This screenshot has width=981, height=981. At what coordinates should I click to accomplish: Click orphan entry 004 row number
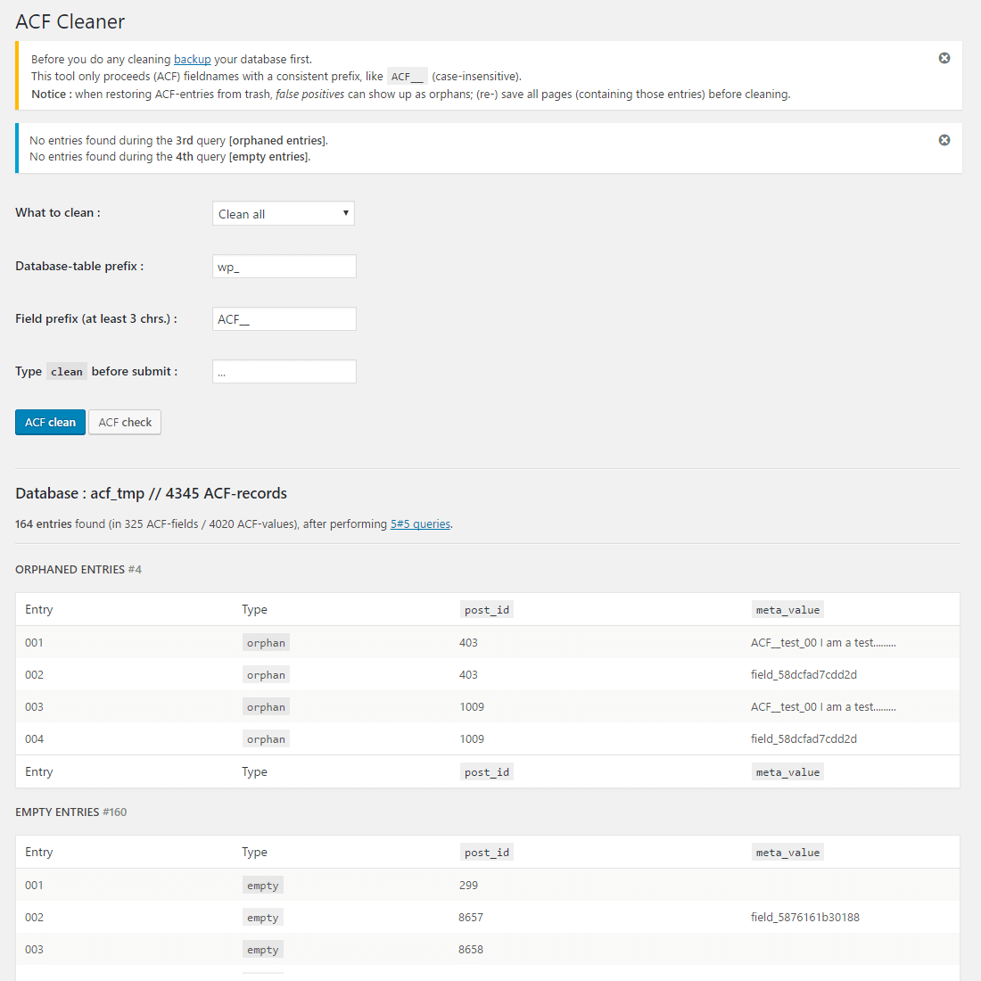coord(35,739)
